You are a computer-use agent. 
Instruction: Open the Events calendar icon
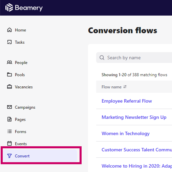tap(9, 144)
